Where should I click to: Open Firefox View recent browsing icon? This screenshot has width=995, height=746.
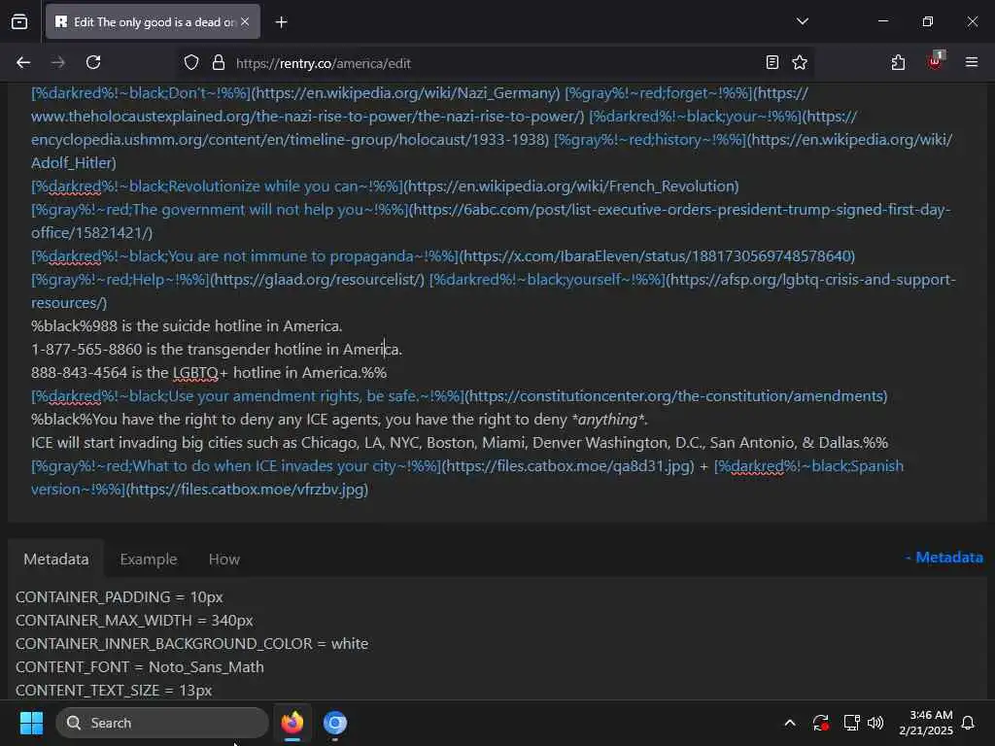[x=19, y=22]
